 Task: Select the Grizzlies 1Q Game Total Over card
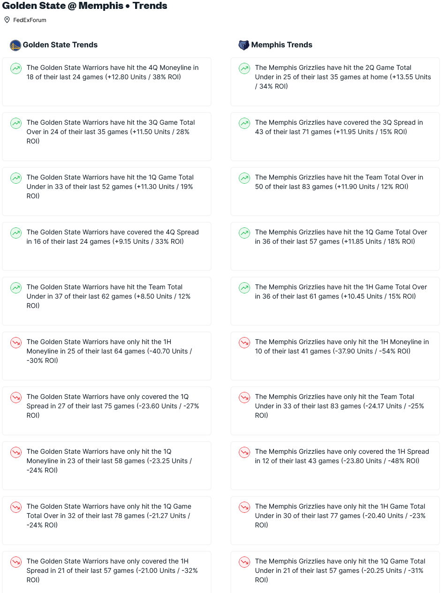(x=335, y=246)
